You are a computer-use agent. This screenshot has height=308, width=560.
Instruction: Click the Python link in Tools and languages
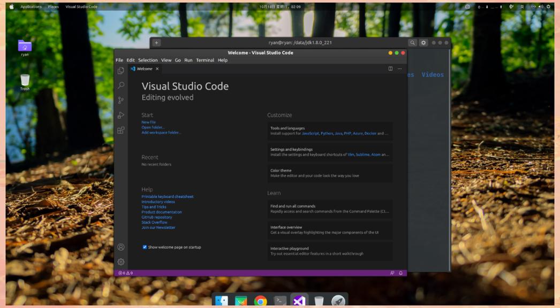click(x=327, y=133)
